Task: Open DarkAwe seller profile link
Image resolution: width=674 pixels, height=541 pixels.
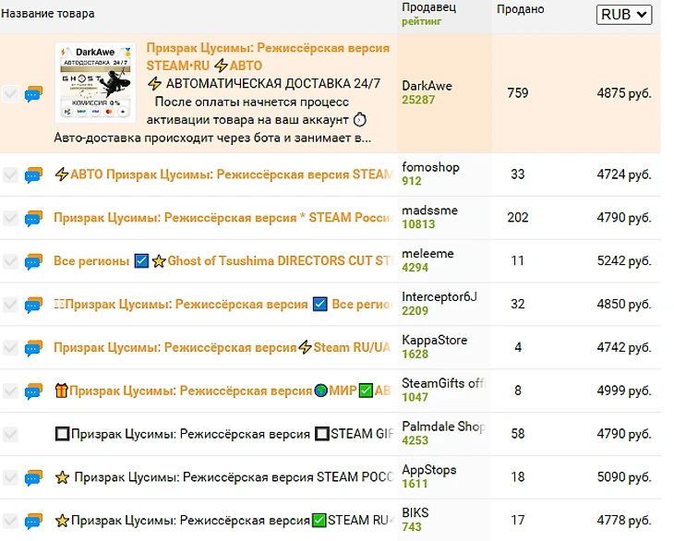Action: [427, 86]
